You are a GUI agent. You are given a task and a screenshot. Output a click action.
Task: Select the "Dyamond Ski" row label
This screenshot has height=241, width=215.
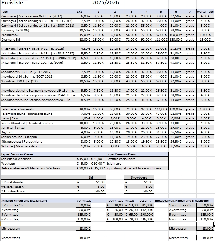pyautogui.click(x=11, y=40)
